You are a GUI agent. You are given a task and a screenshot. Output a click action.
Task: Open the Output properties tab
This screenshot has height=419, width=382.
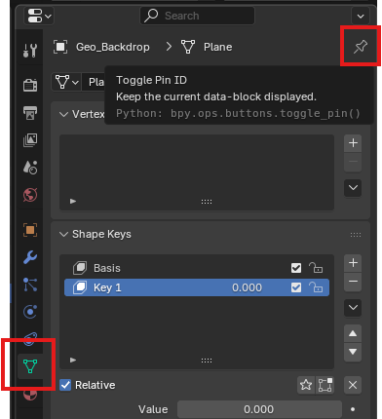pyautogui.click(x=30, y=113)
